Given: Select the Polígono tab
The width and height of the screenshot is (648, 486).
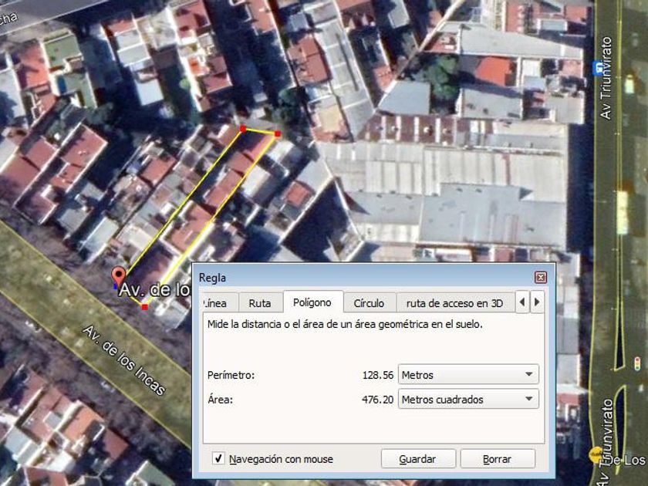Looking at the screenshot, I should pyautogui.click(x=312, y=302).
